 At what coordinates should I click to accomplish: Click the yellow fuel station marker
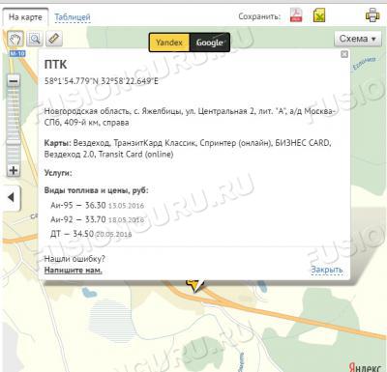pos(194,285)
